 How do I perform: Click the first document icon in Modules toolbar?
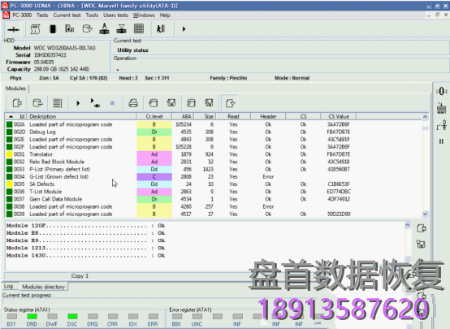coord(17,103)
